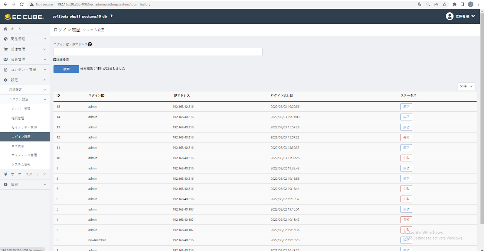Click the home icon in sidebar

tap(5, 29)
